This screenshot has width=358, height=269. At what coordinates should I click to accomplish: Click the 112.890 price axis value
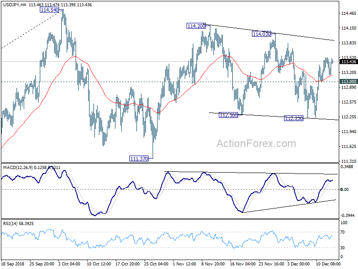tap(349, 87)
